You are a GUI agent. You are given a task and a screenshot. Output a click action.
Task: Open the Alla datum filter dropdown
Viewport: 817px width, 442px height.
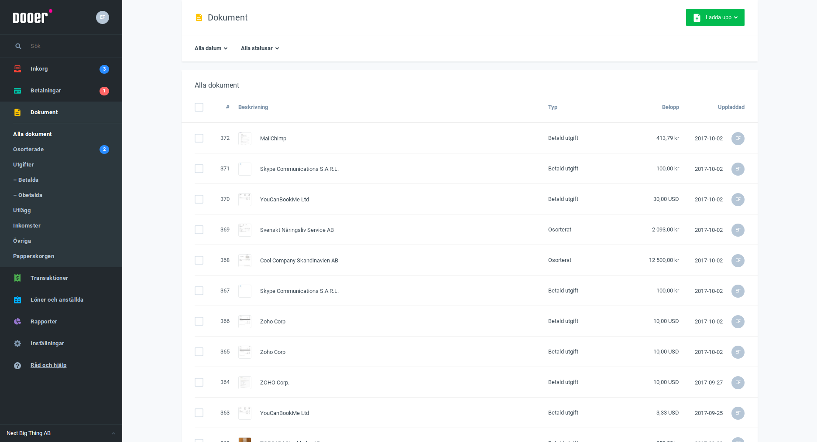click(211, 48)
